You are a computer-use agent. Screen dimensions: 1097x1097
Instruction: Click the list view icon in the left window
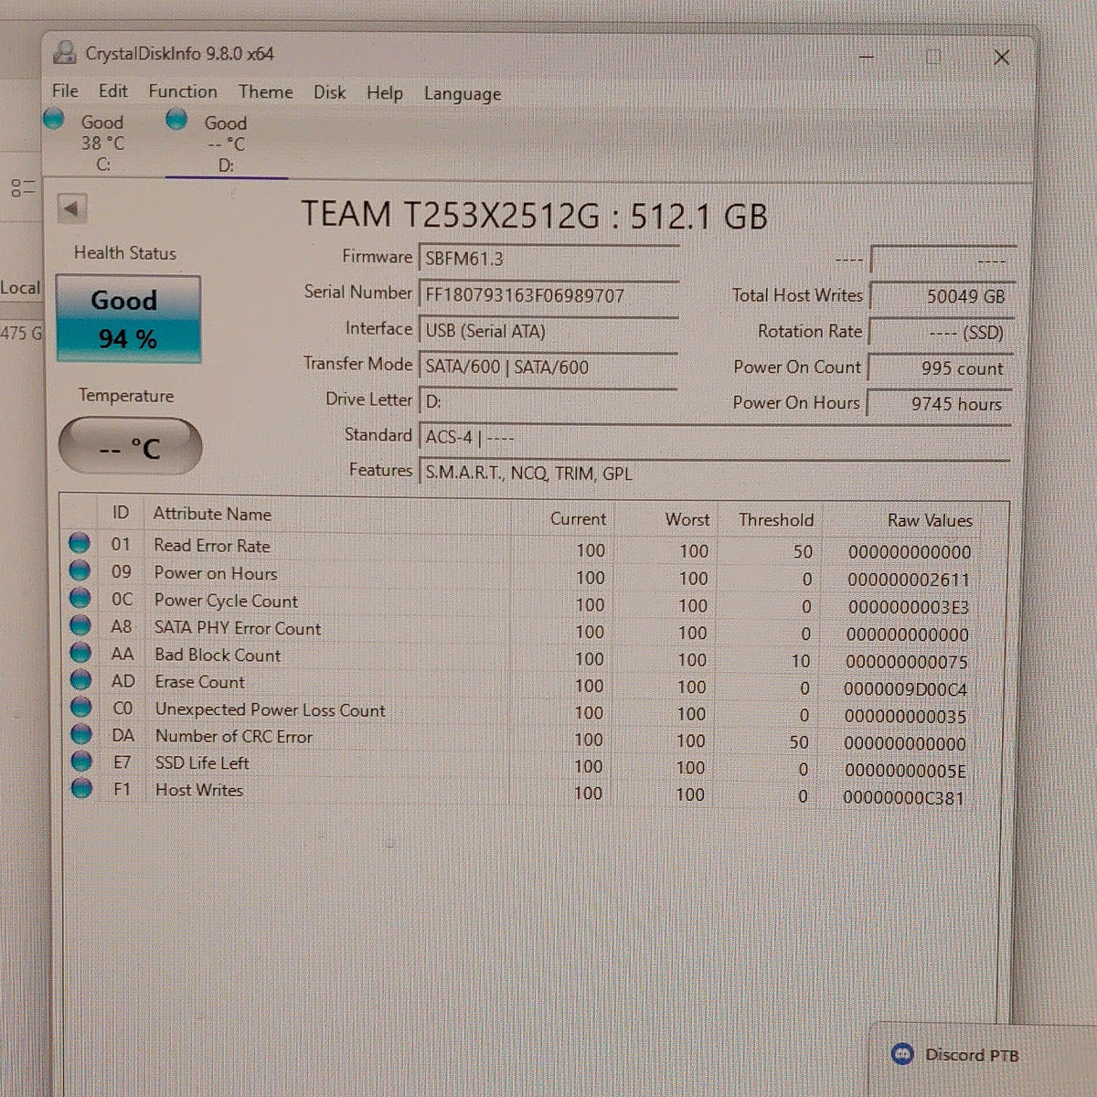click(22, 188)
